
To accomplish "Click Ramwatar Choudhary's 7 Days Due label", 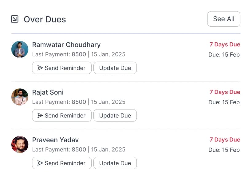I will point(225,44).
